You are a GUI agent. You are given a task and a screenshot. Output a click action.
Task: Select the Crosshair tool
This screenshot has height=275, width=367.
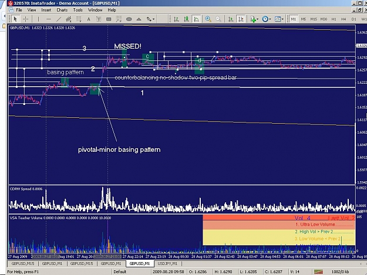[x=25, y=19]
